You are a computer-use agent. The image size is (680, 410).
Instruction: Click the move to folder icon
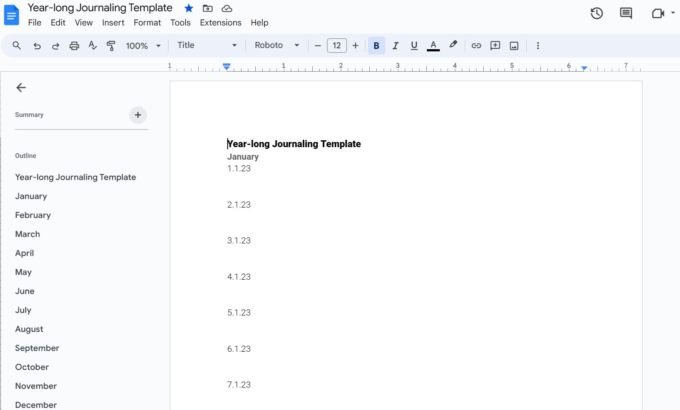pyautogui.click(x=208, y=8)
